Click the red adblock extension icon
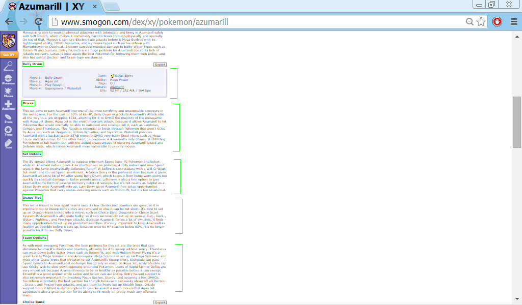522x305 pixels. point(498,22)
